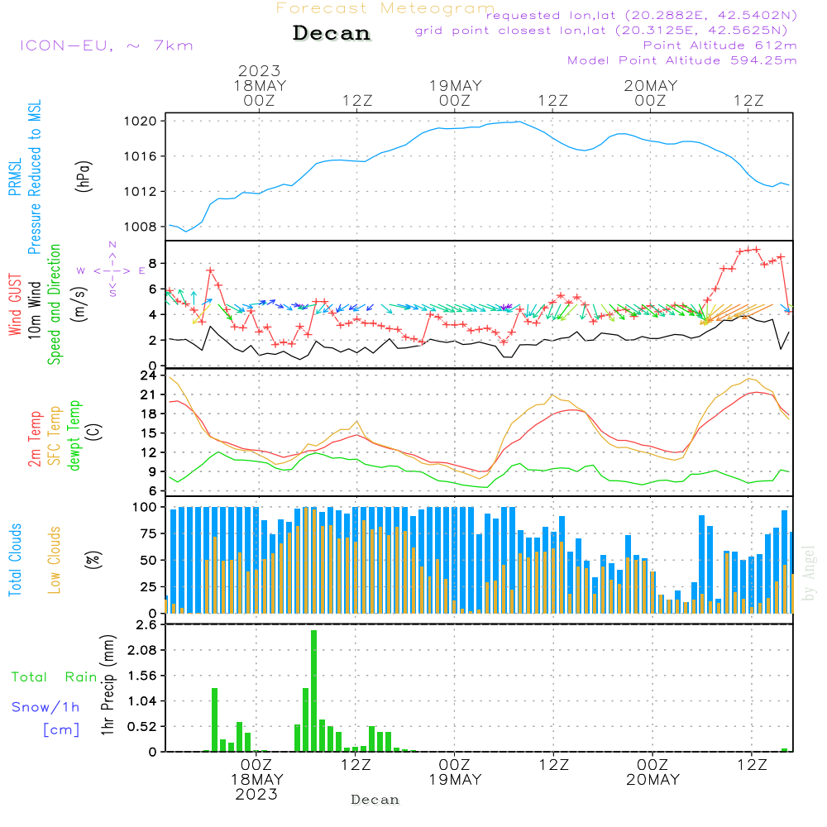
Task: Click the '1hr Precip (mm)' axis label
Action: pos(108,685)
